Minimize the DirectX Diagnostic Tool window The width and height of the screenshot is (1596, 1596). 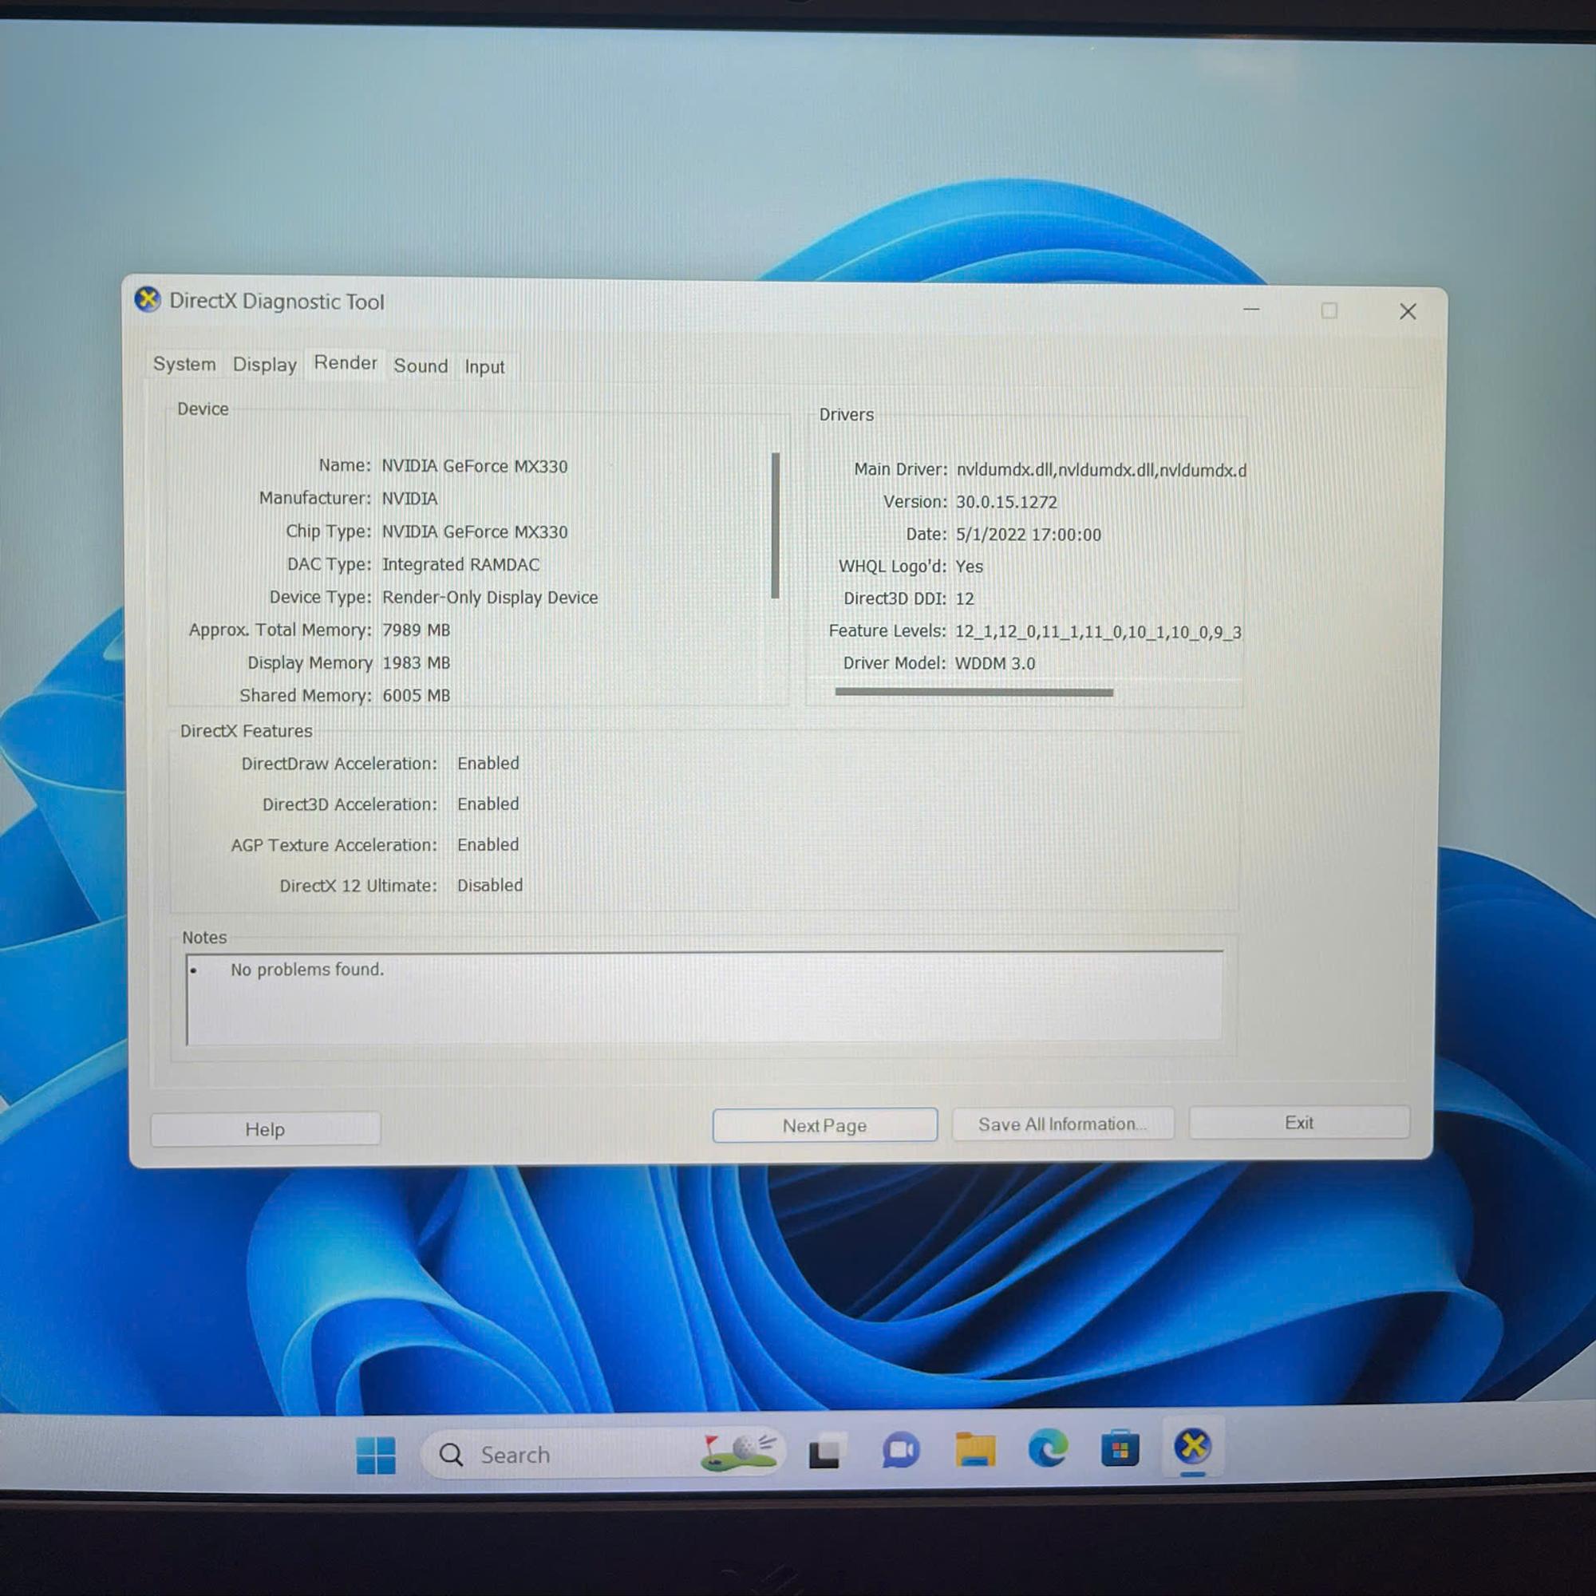point(1251,309)
